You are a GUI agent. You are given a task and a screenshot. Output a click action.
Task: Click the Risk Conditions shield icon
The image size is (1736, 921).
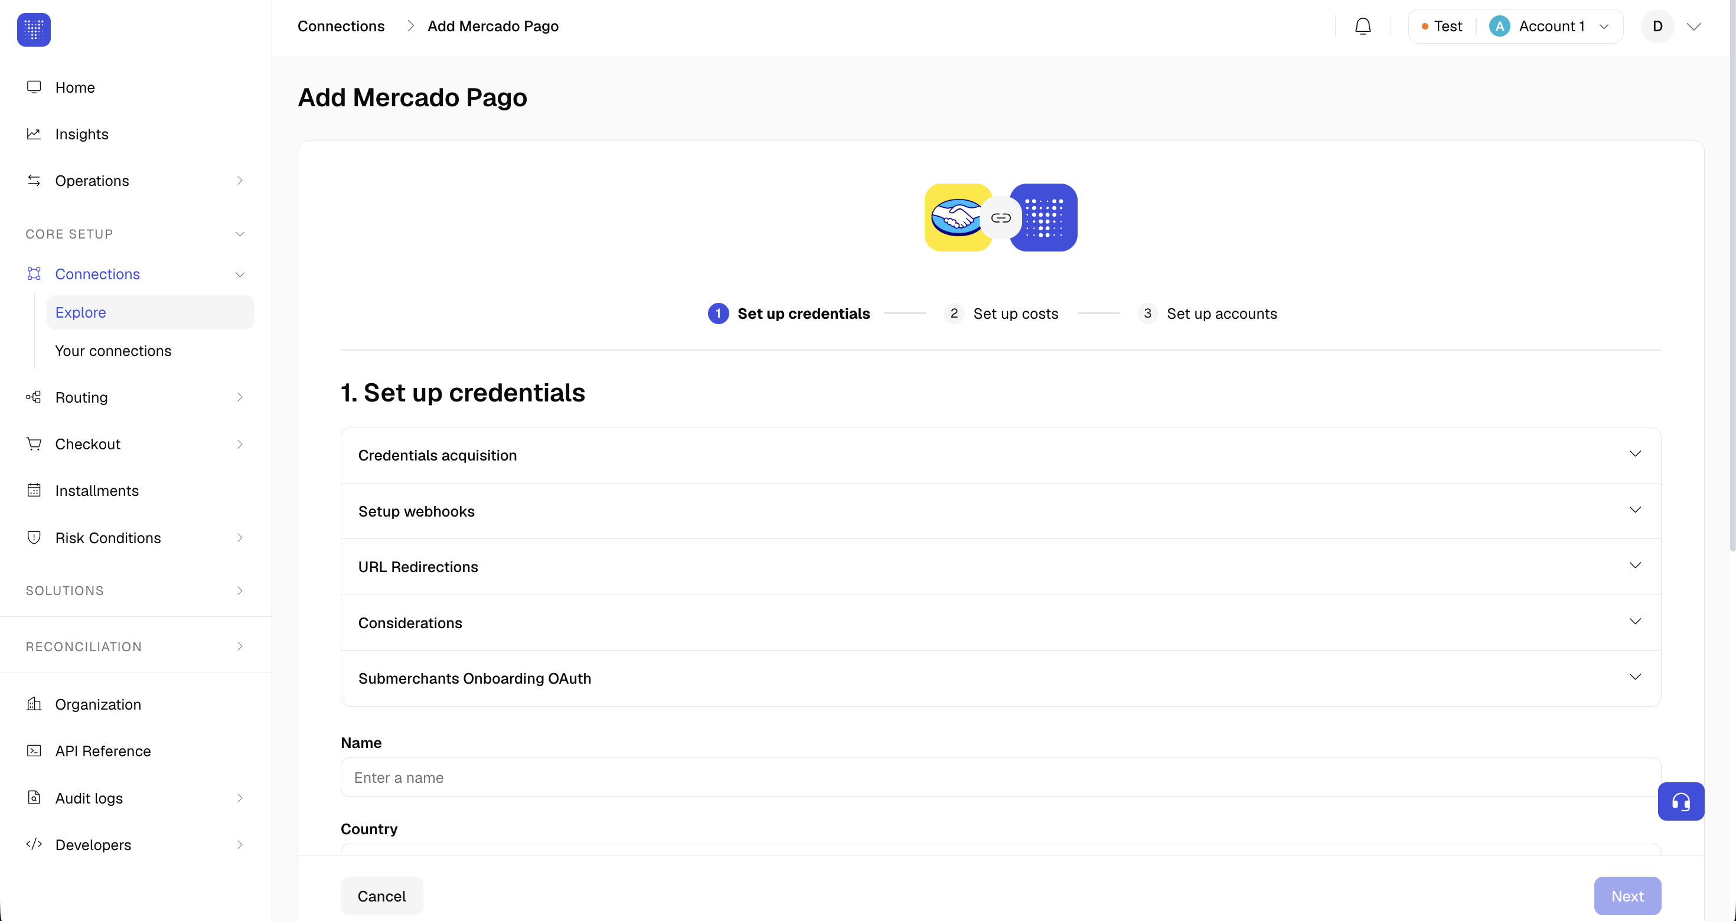point(34,538)
